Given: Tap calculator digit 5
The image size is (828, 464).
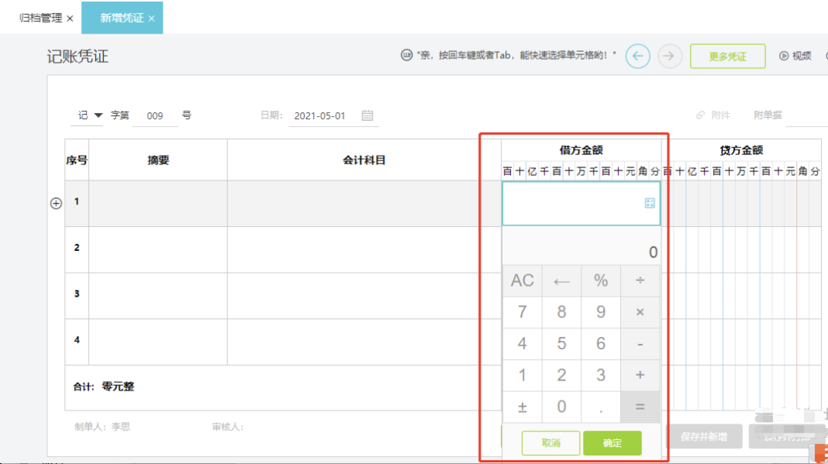Looking at the screenshot, I should point(561,344).
